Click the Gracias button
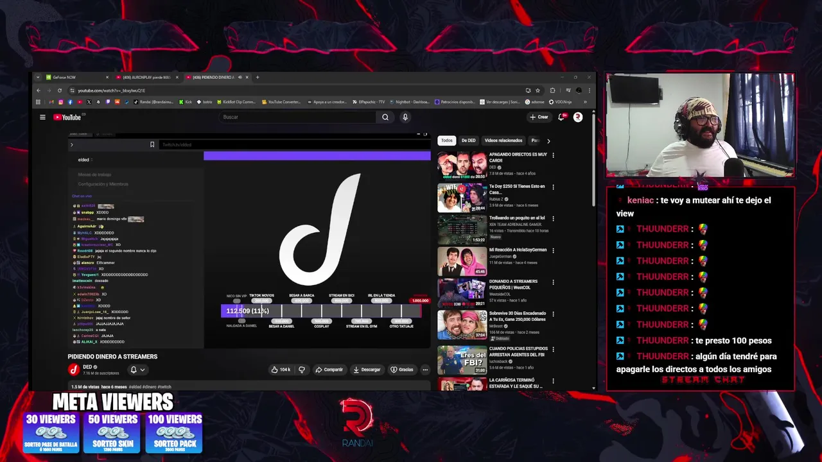 (x=401, y=370)
